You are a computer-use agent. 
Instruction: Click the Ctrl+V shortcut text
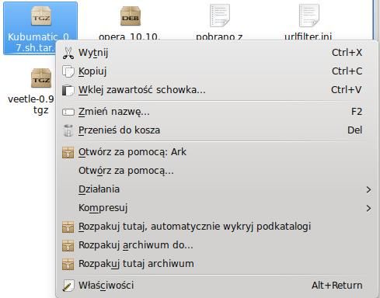(x=347, y=90)
